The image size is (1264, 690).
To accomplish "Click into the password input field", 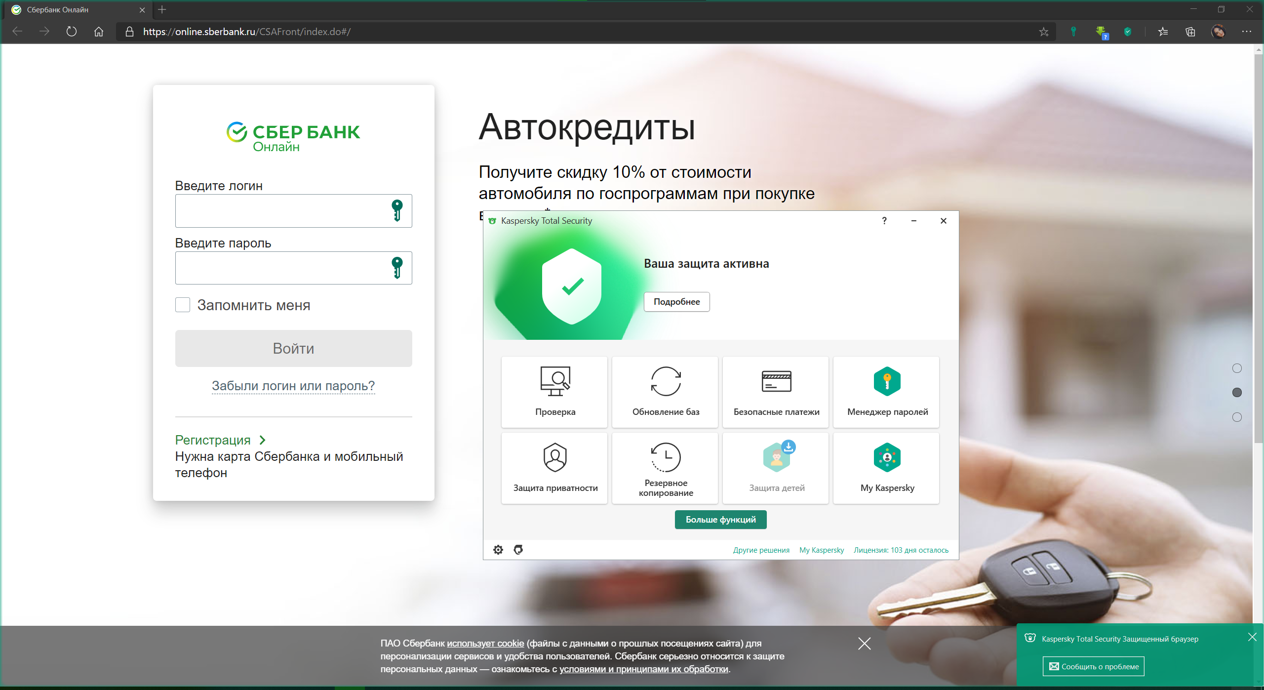I will [281, 268].
